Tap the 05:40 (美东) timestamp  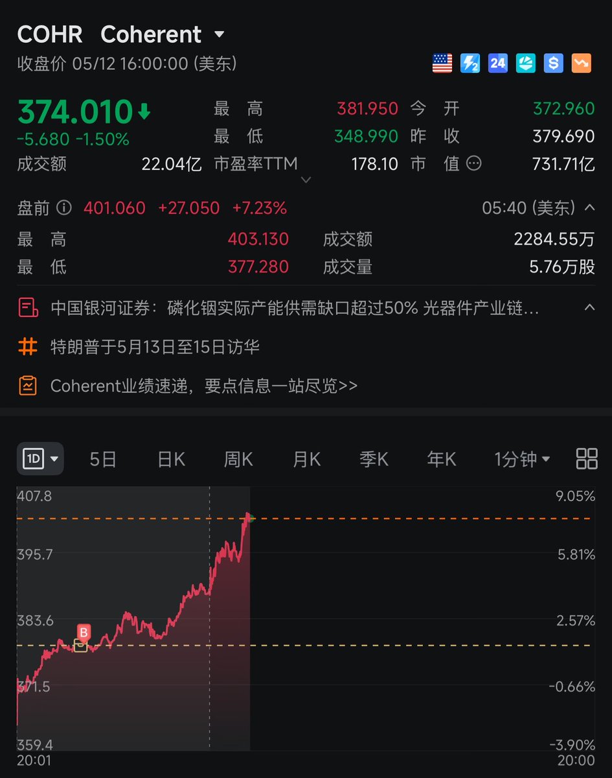click(528, 208)
